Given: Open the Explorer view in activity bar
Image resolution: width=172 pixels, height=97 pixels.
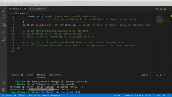Looking at the screenshot, I should click(3, 10).
